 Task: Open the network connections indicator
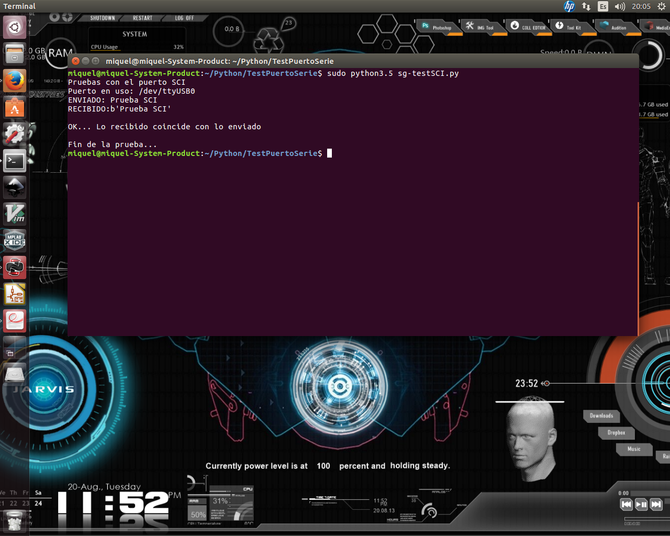pyautogui.click(x=586, y=6)
